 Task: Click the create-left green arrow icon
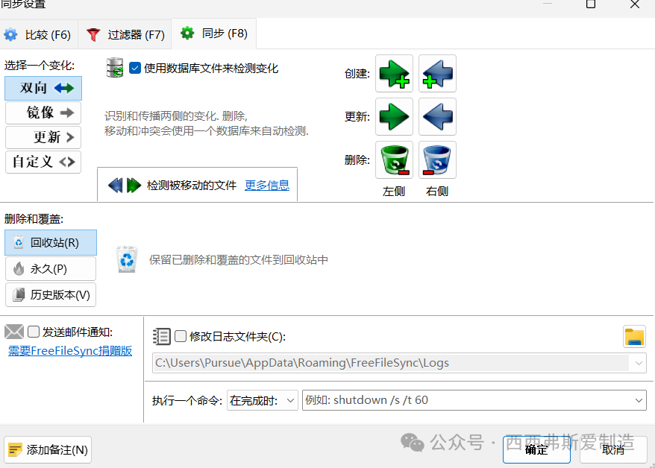tap(394, 74)
